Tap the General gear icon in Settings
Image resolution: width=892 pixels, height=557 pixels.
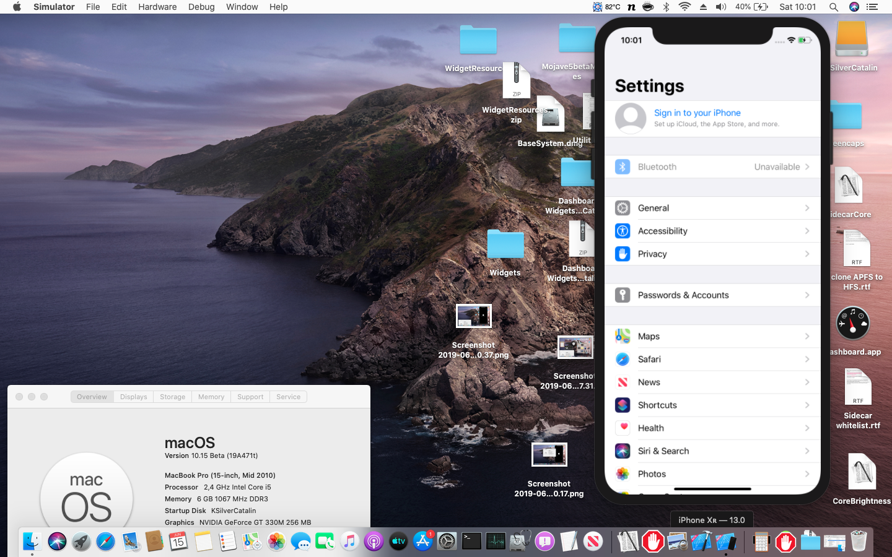623,208
